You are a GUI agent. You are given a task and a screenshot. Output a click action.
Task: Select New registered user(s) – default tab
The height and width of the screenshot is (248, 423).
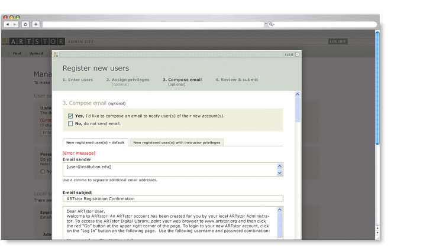coord(95,142)
